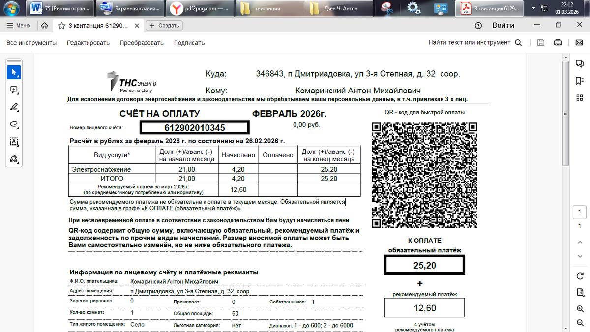Star the 3 квитанция document tab
The image size is (590, 332).
[x=61, y=25]
